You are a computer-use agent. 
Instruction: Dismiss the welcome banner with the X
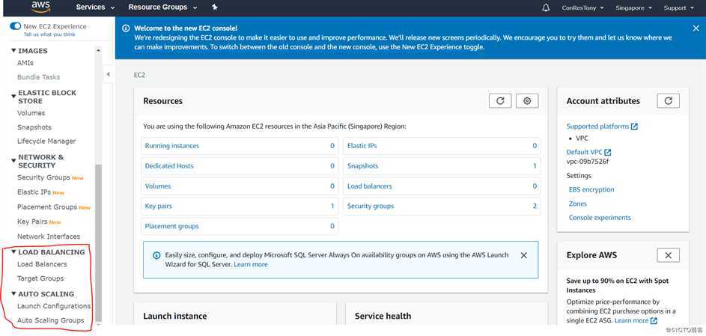(696, 28)
